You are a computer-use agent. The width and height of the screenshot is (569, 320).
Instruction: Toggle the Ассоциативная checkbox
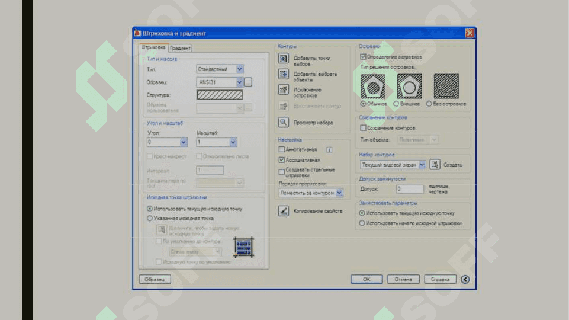click(282, 160)
